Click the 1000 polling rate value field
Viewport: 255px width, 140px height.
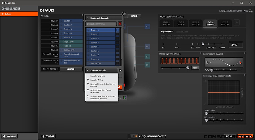point(195,68)
